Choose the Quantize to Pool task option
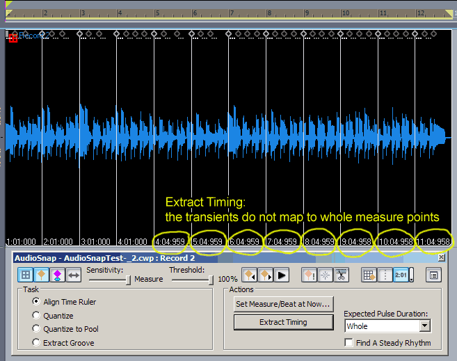Screen dimensions: 457x361 [x=36, y=329]
